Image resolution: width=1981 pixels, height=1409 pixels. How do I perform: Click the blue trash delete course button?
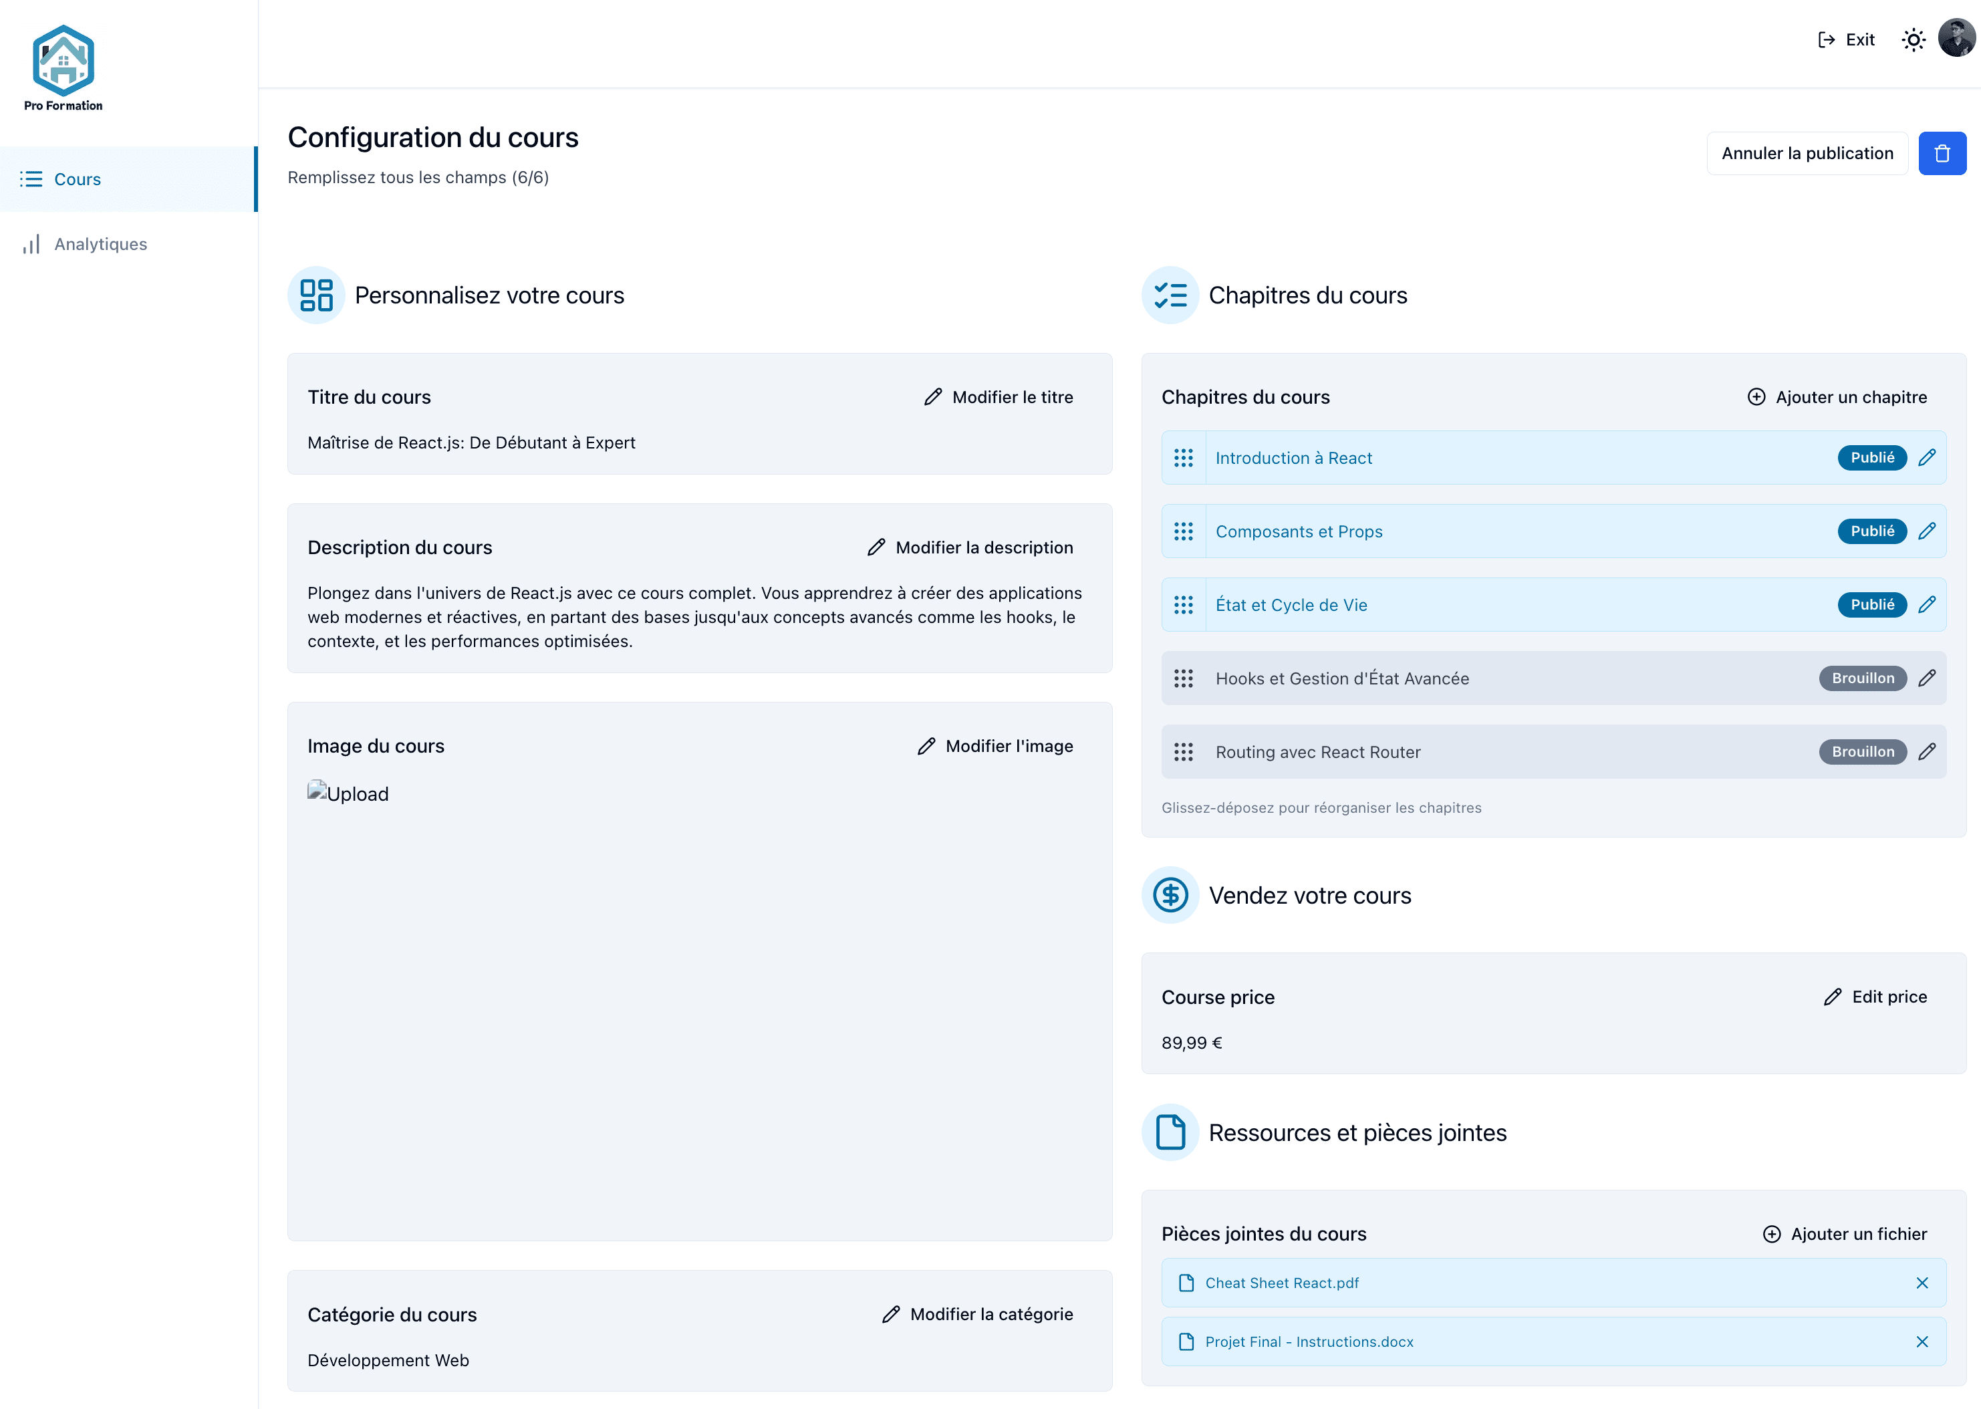[1941, 154]
